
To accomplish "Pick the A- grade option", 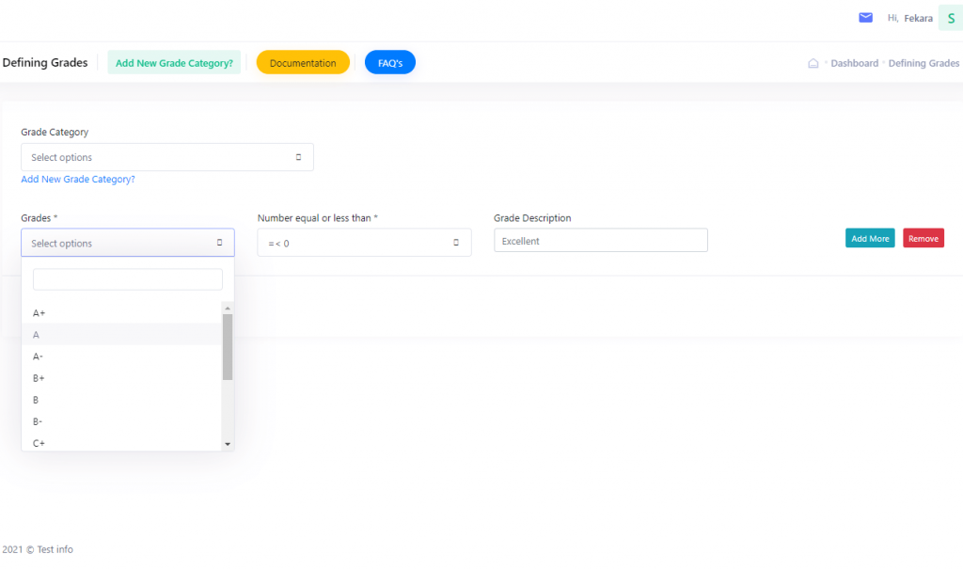I will [39, 356].
